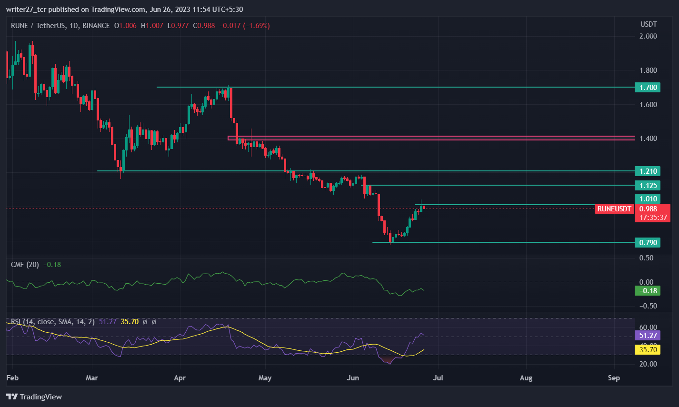This screenshot has width=679, height=407.
Task: Click the 0.988 last price label
Action: pyautogui.click(x=649, y=208)
